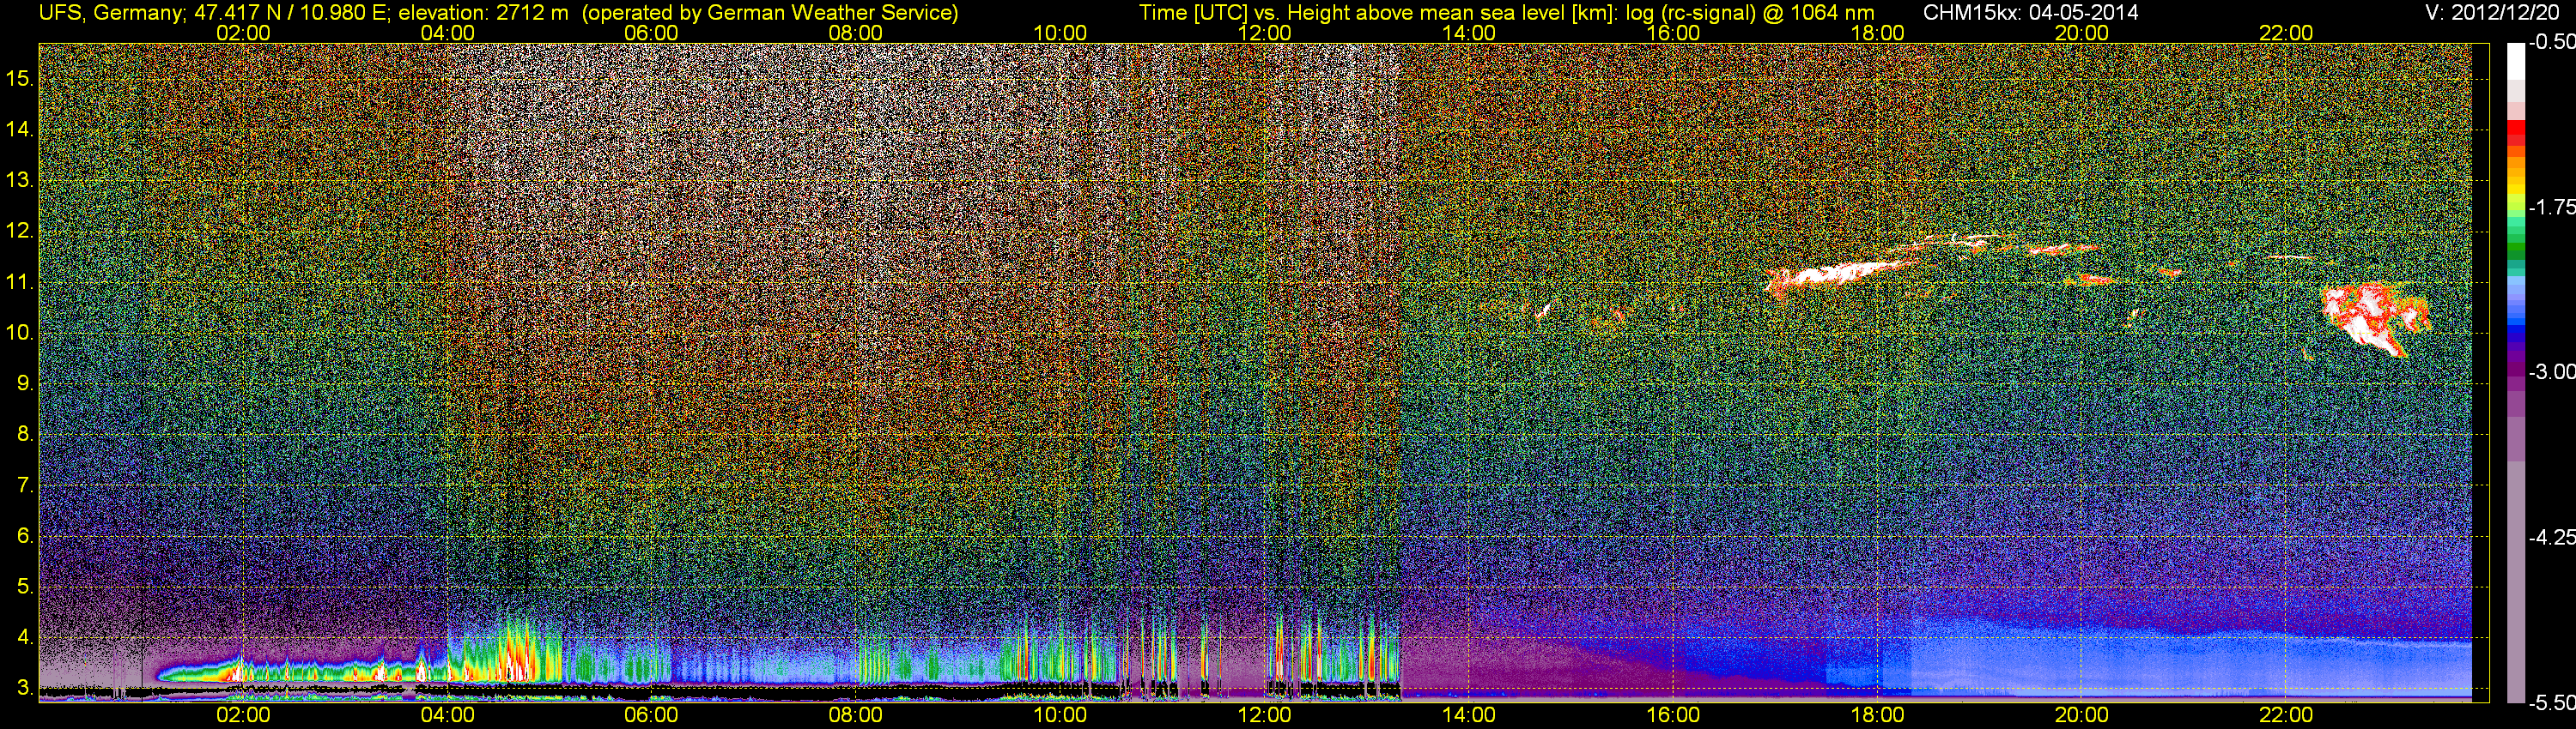Click the 'log (rc-signal) @ 1064 nm' text
Viewport: 2576px width, 729px height.
point(1748,13)
